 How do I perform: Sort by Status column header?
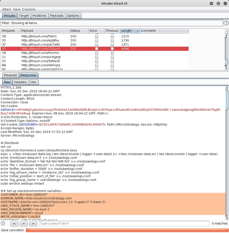pos(79,31)
